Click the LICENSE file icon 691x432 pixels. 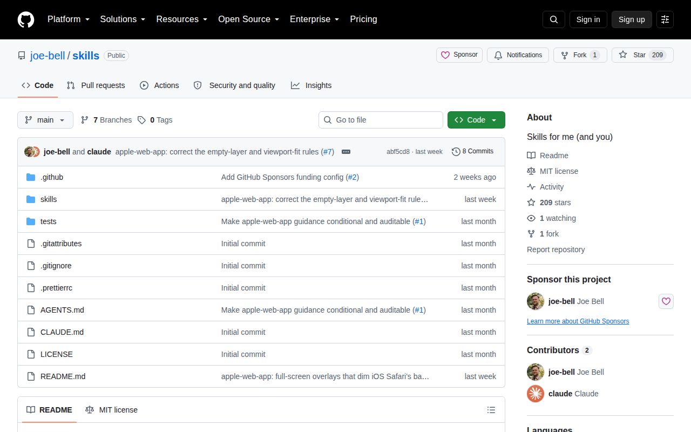(x=31, y=354)
